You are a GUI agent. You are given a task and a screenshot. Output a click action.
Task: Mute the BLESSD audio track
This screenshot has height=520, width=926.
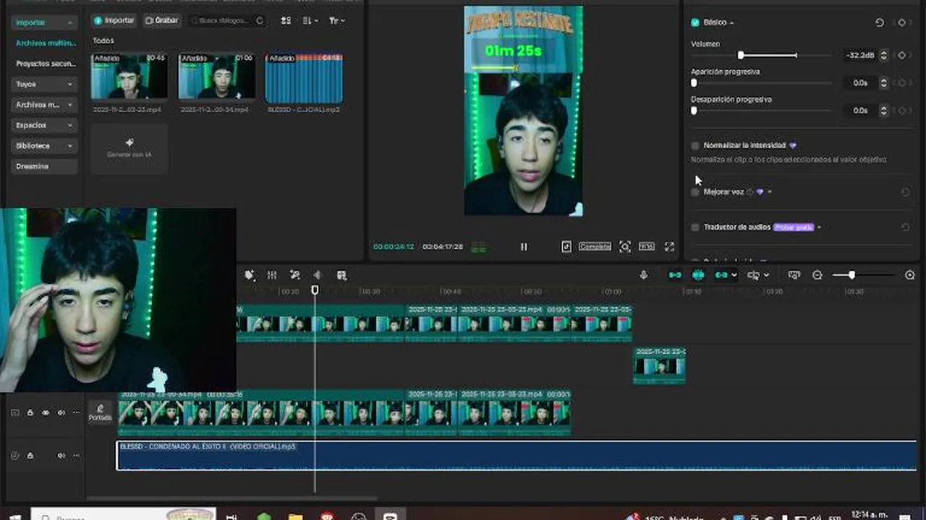[61, 456]
